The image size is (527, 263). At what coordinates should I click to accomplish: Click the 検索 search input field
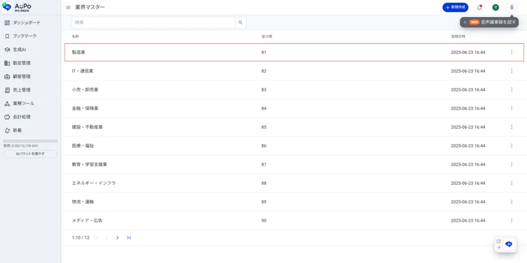[153, 23]
